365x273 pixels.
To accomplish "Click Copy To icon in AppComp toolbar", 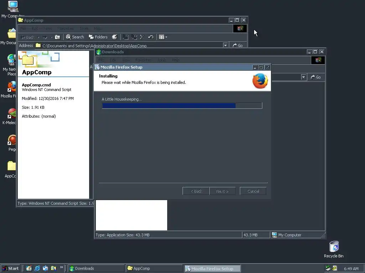I will [134, 37].
